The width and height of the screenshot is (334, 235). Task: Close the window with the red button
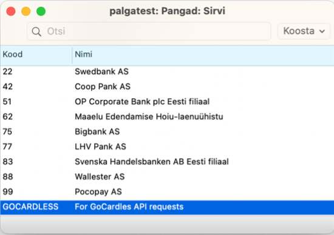pyautogui.click(x=11, y=12)
